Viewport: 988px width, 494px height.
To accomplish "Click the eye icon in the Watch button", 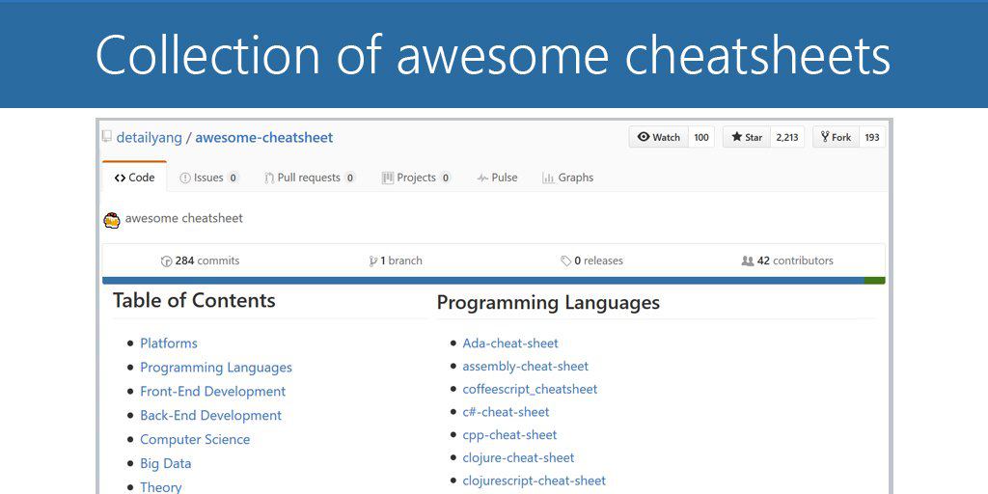I will [644, 137].
